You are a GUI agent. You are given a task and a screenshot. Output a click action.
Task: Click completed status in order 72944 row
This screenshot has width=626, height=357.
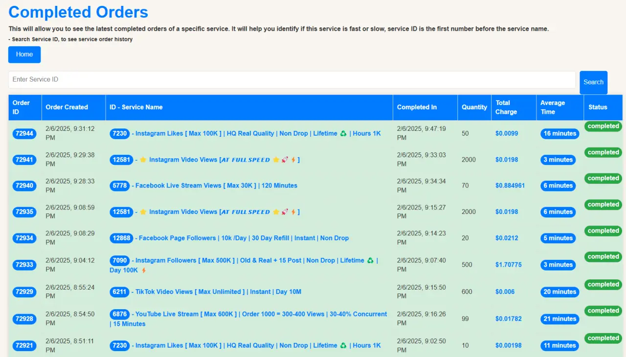[603, 126]
